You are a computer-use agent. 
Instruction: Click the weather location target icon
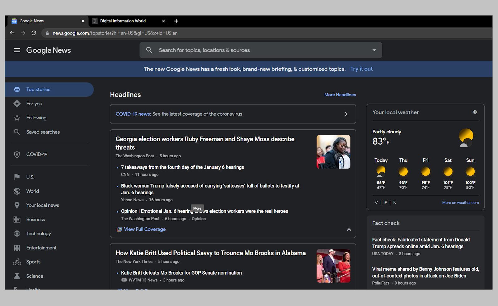tap(475, 112)
